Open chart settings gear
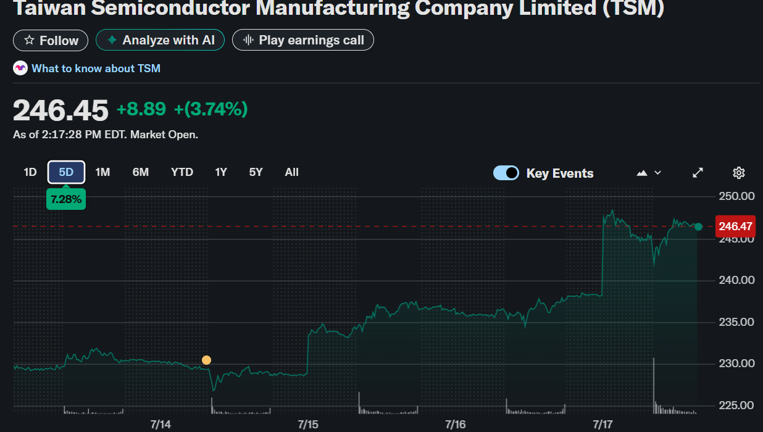 pos(739,173)
